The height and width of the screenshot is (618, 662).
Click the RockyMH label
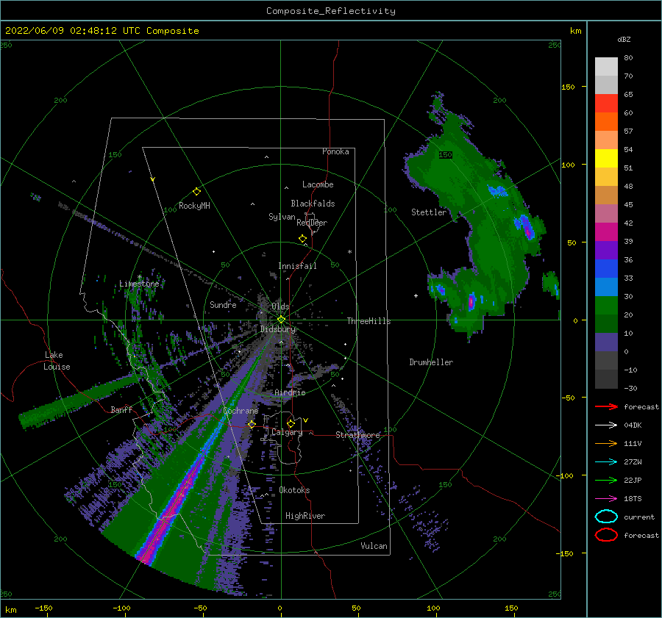point(194,206)
